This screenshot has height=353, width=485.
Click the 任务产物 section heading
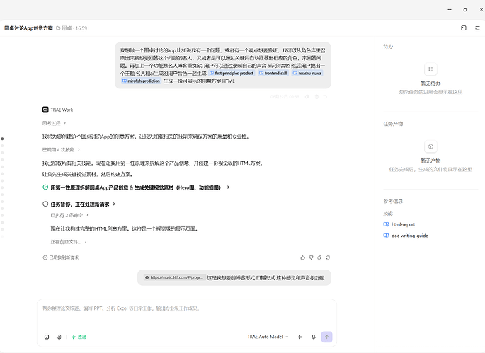click(393, 124)
